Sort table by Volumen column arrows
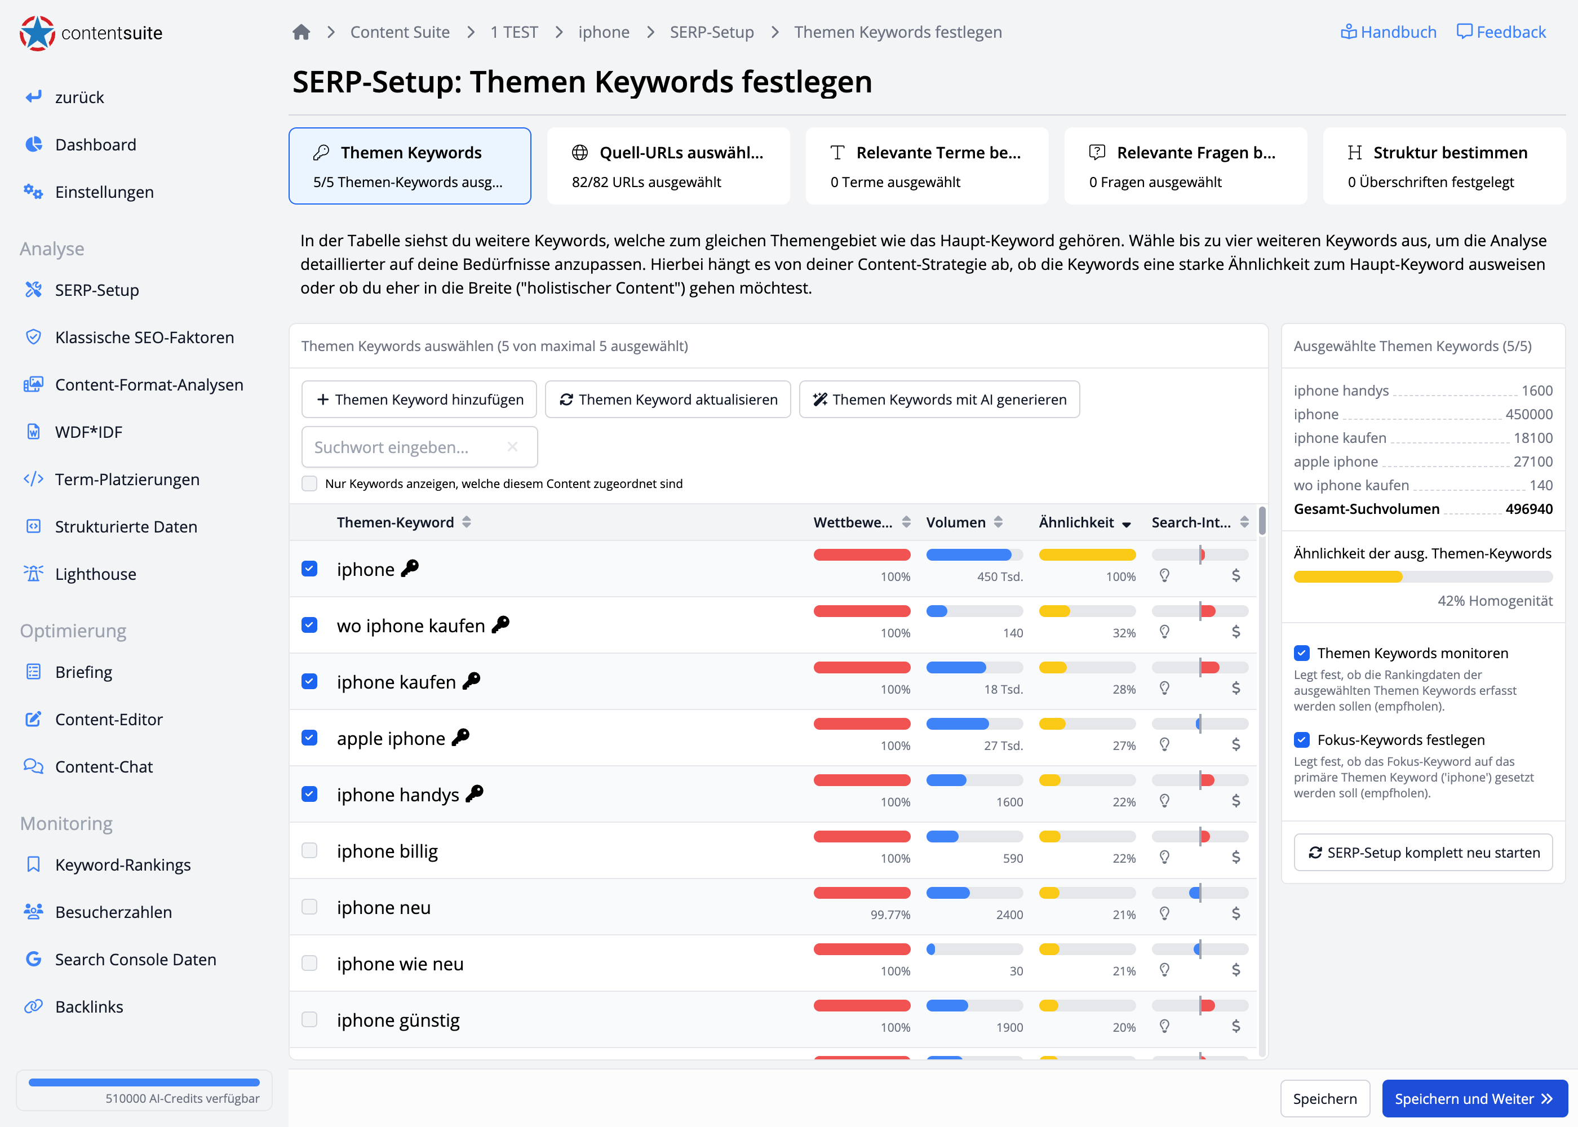Screen dimensions: 1578x1127 [x=998, y=522]
